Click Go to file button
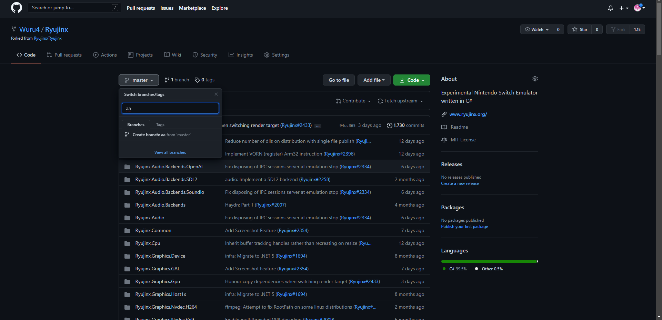The image size is (662, 320). coord(339,80)
